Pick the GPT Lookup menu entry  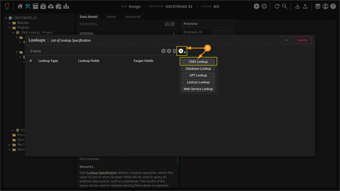coord(198,76)
